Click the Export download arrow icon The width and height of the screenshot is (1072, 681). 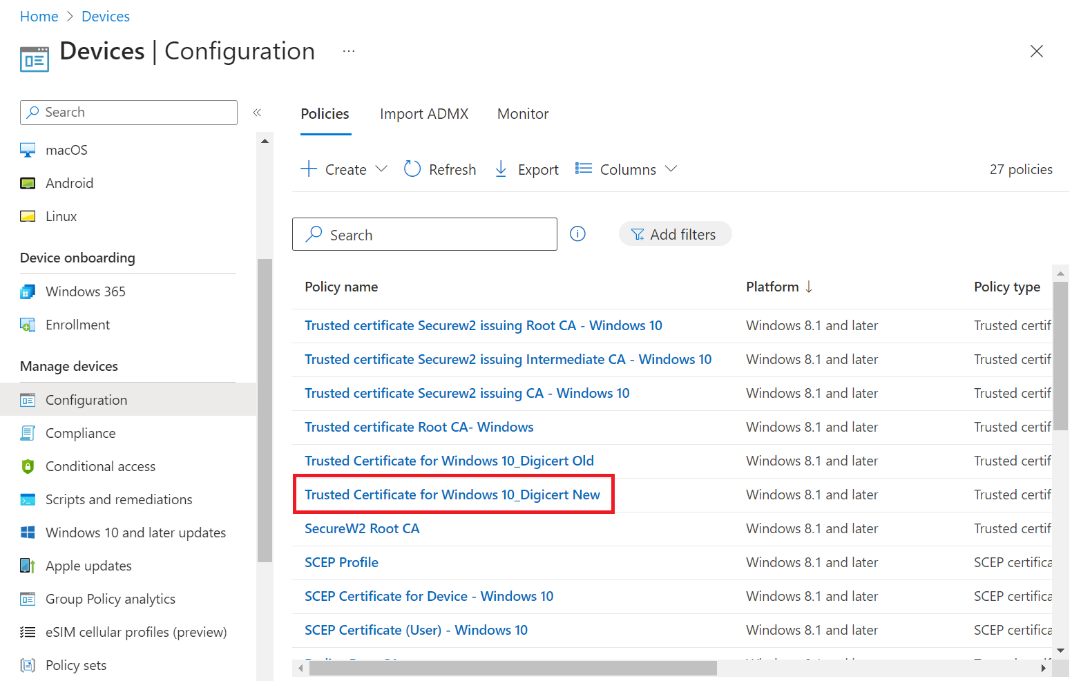(501, 169)
